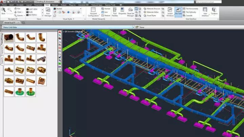Screen dimensions: 244x137
Task: Switch to the Manage ribbon tab
Action: pyautogui.click(x=55, y=5)
